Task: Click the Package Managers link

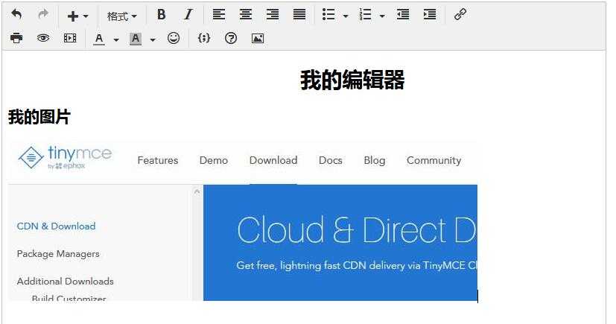Action: tap(58, 254)
